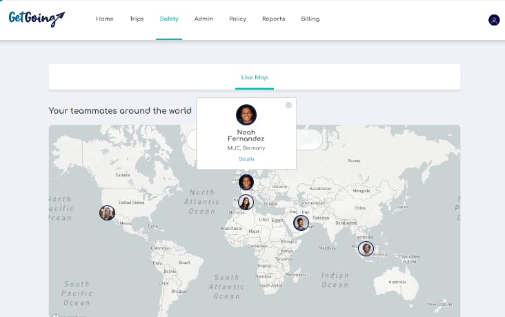Select the teammate marker over Germany

click(246, 183)
